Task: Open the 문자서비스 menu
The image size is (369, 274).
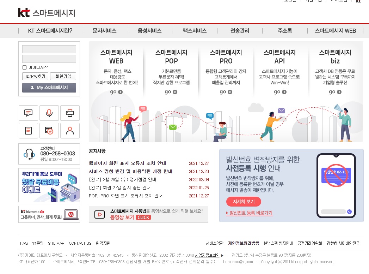Action: pos(104,31)
